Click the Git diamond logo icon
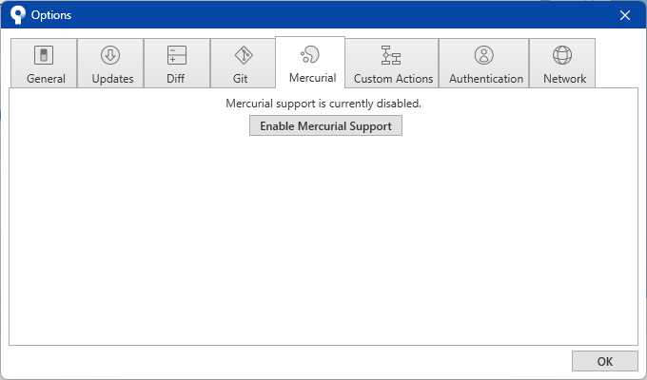The image size is (647, 380). (x=244, y=55)
